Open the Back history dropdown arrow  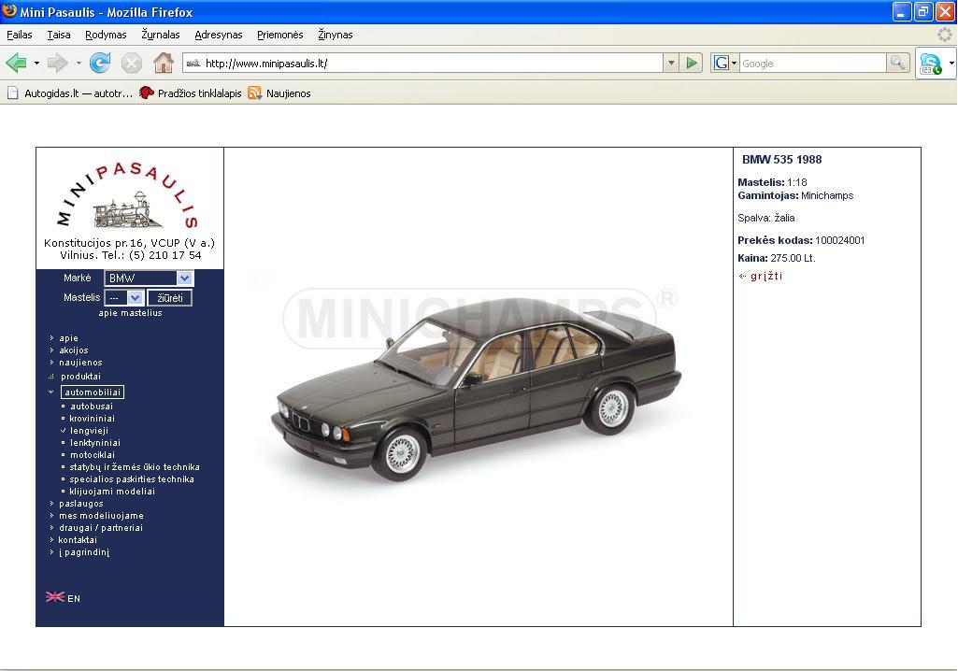point(36,63)
